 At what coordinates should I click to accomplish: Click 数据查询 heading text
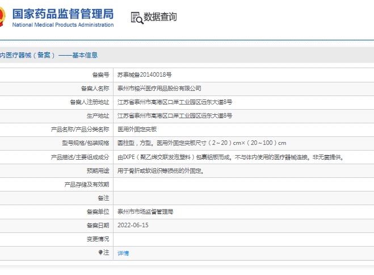click(x=160, y=16)
